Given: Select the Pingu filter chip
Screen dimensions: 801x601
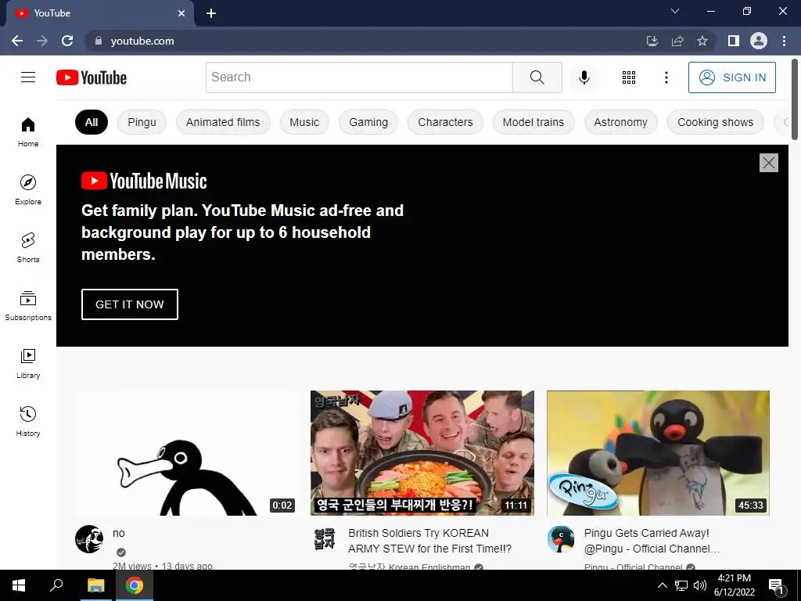Looking at the screenshot, I should click(x=142, y=122).
